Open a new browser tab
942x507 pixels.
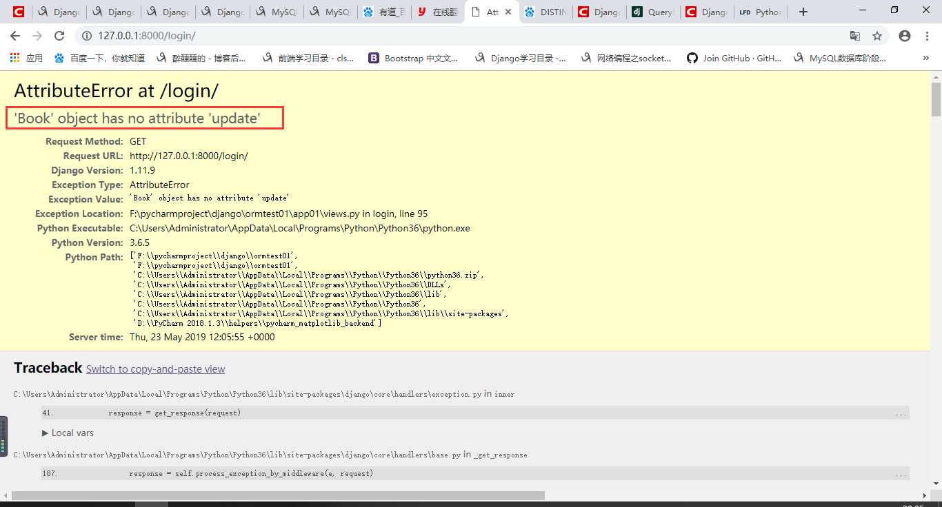point(803,12)
